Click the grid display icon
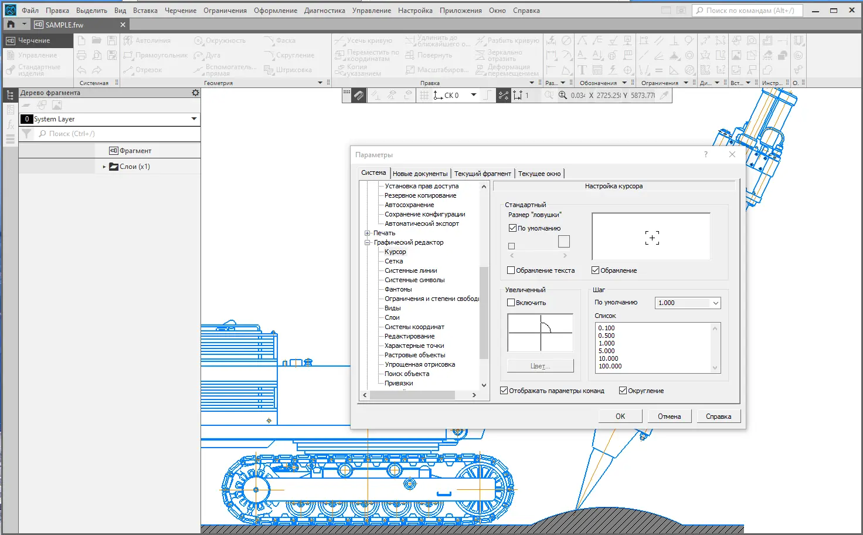The image size is (863, 535). click(424, 95)
